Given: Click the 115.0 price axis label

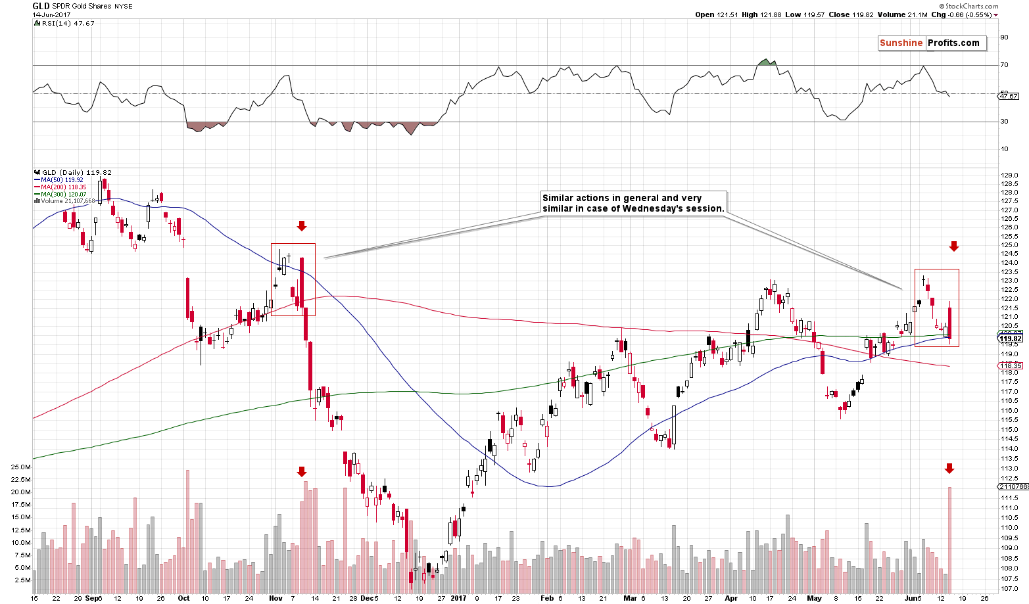Looking at the screenshot, I should 1009,430.
